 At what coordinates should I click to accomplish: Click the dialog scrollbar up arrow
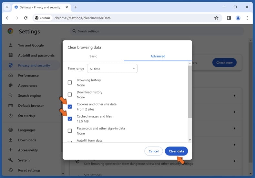[x=190, y=64]
